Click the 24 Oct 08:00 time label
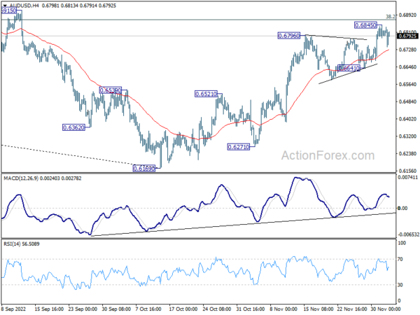Screen dimensions: 420x315 (217, 309)
